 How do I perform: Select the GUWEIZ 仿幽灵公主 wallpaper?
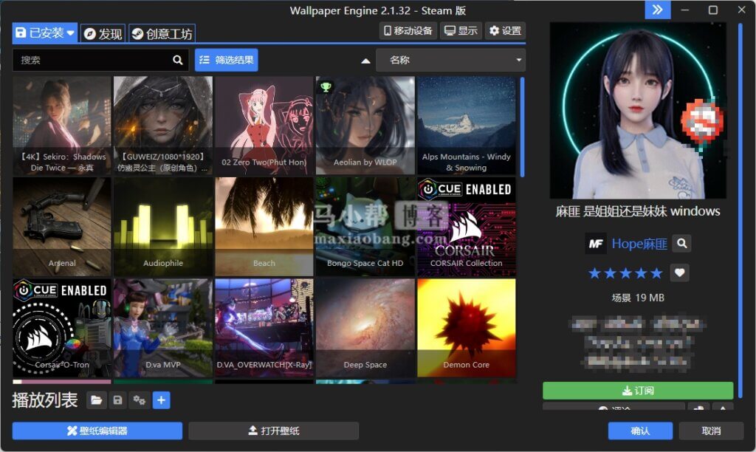pos(163,126)
